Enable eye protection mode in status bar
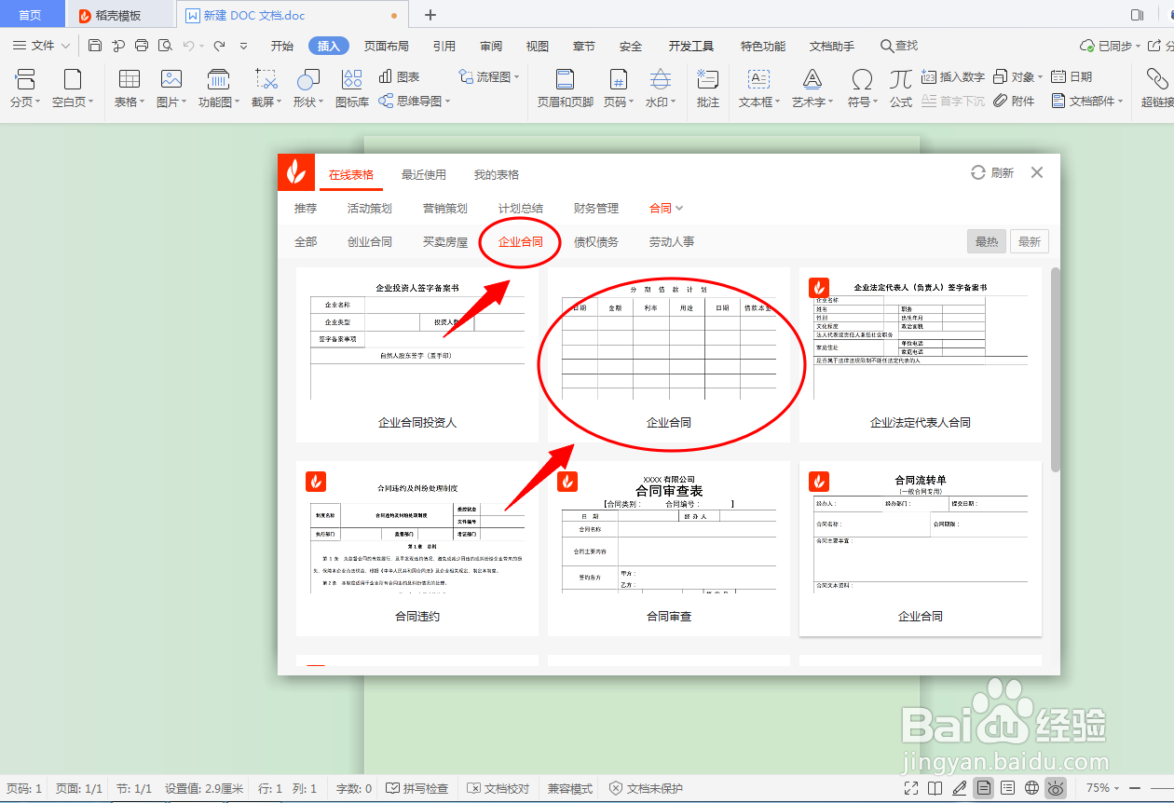Image resolution: width=1174 pixels, height=803 pixels. coord(1056,788)
